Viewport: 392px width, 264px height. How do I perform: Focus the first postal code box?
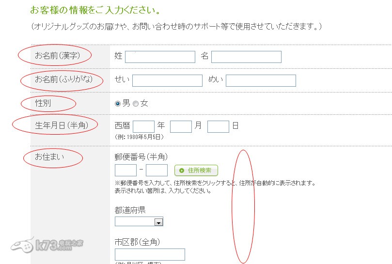click(x=125, y=171)
